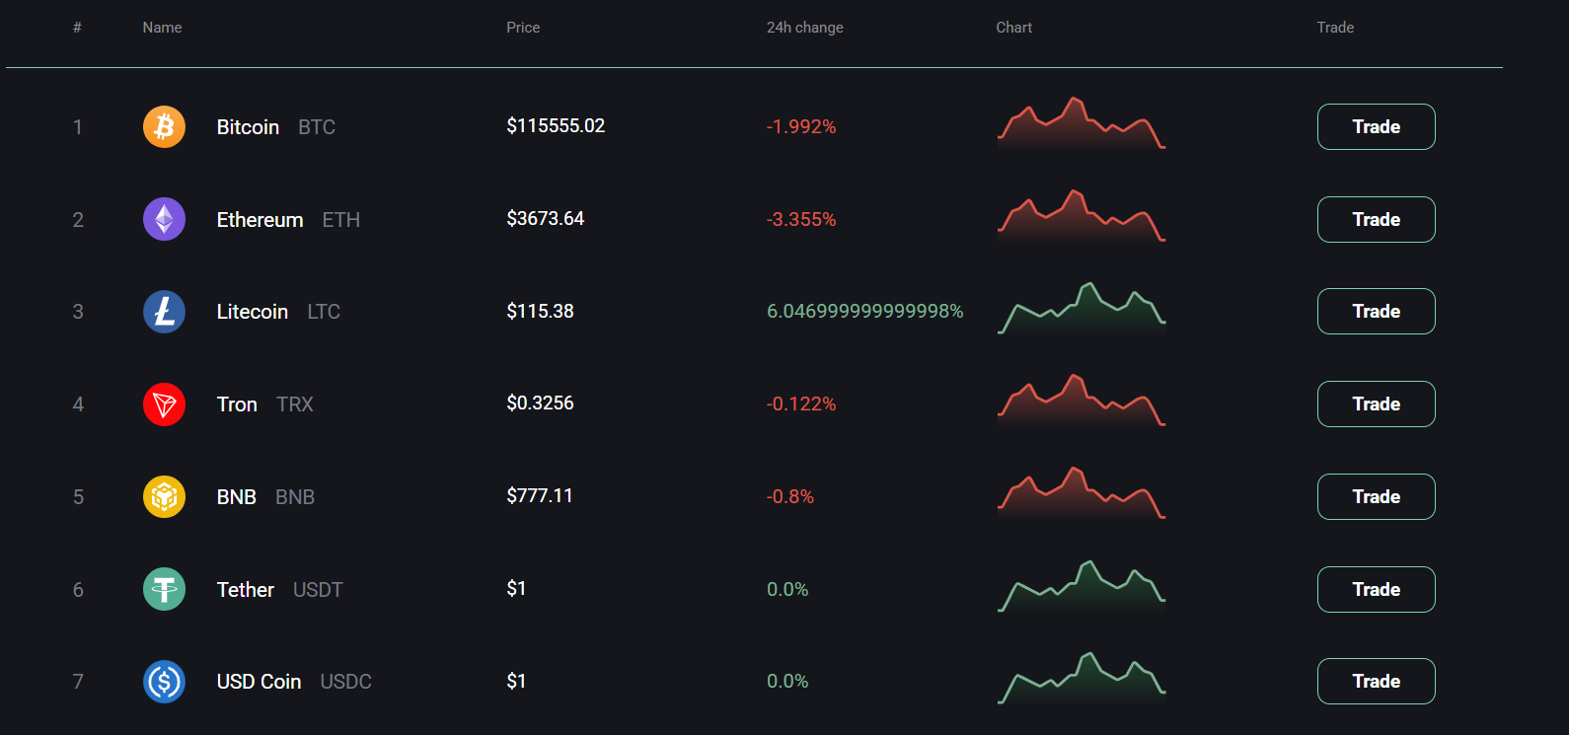Image resolution: width=1569 pixels, height=735 pixels.
Task: Sort by the 24h change column header
Action: tap(804, 28)
